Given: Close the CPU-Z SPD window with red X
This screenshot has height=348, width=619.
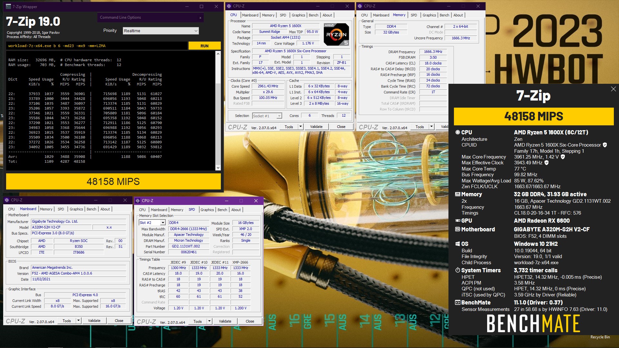Looking at the screenshot, I should 256,201.
